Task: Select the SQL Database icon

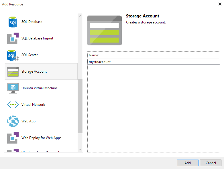Action: (13, 22)
